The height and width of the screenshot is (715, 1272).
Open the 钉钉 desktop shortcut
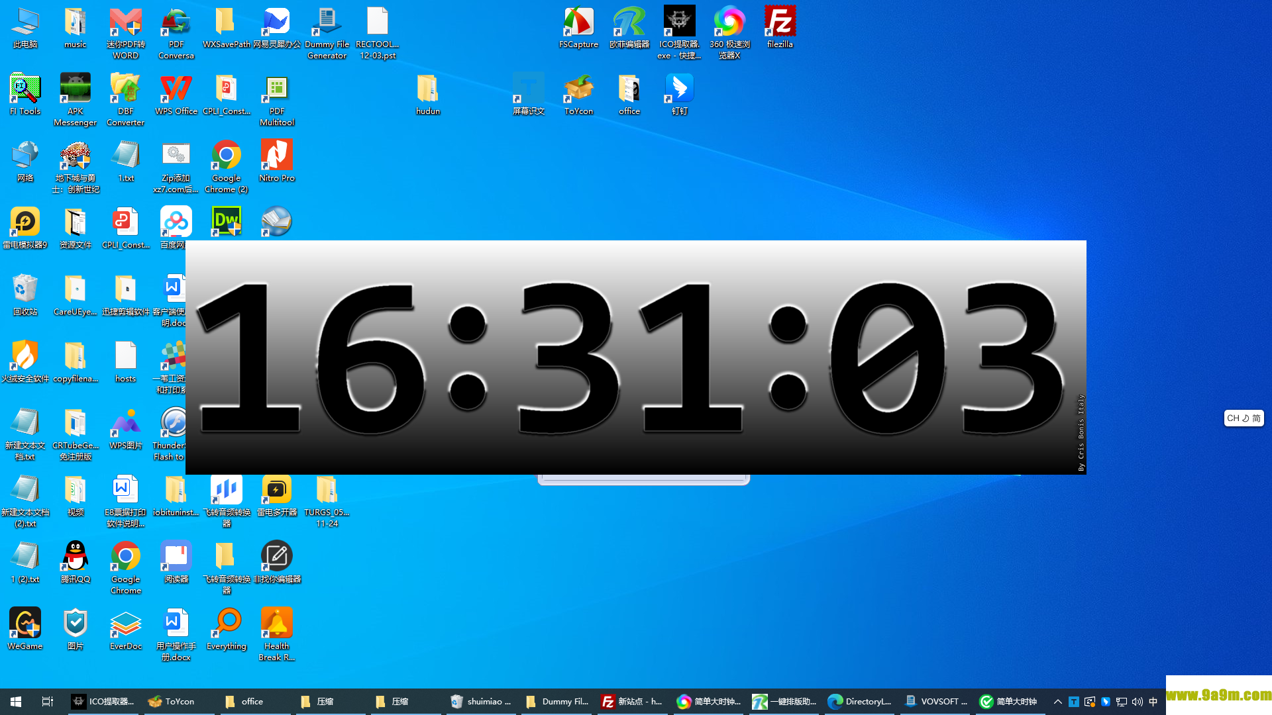(679, 95)
